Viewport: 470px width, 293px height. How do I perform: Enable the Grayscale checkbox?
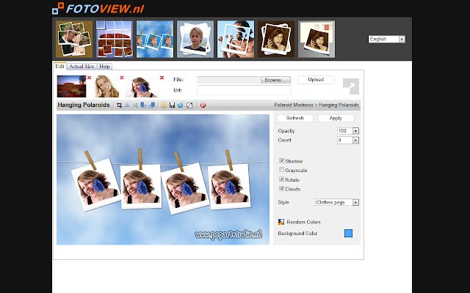(x=281, y=170)
